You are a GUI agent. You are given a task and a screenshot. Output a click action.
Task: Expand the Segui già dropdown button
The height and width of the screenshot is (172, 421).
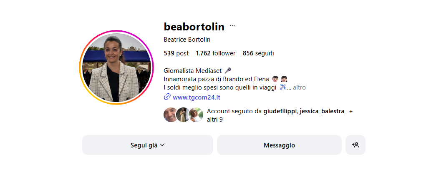pos(147,145)
